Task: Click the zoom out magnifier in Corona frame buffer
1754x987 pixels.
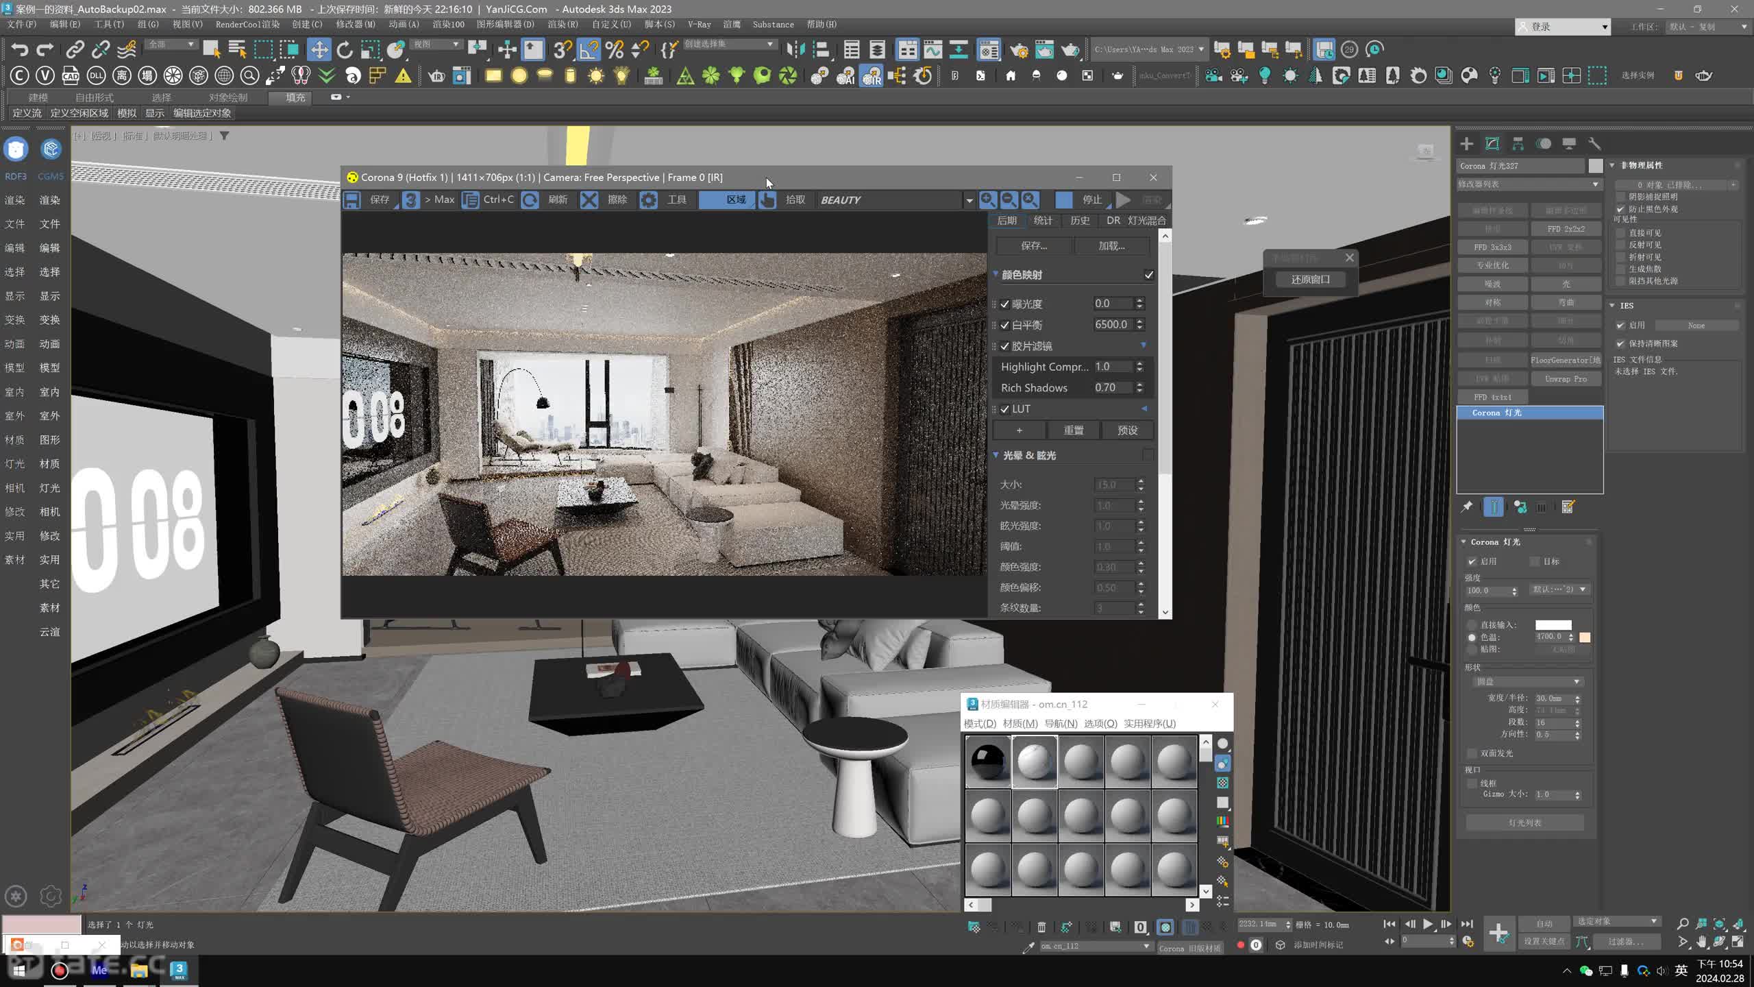Action: click(1009, 199)
